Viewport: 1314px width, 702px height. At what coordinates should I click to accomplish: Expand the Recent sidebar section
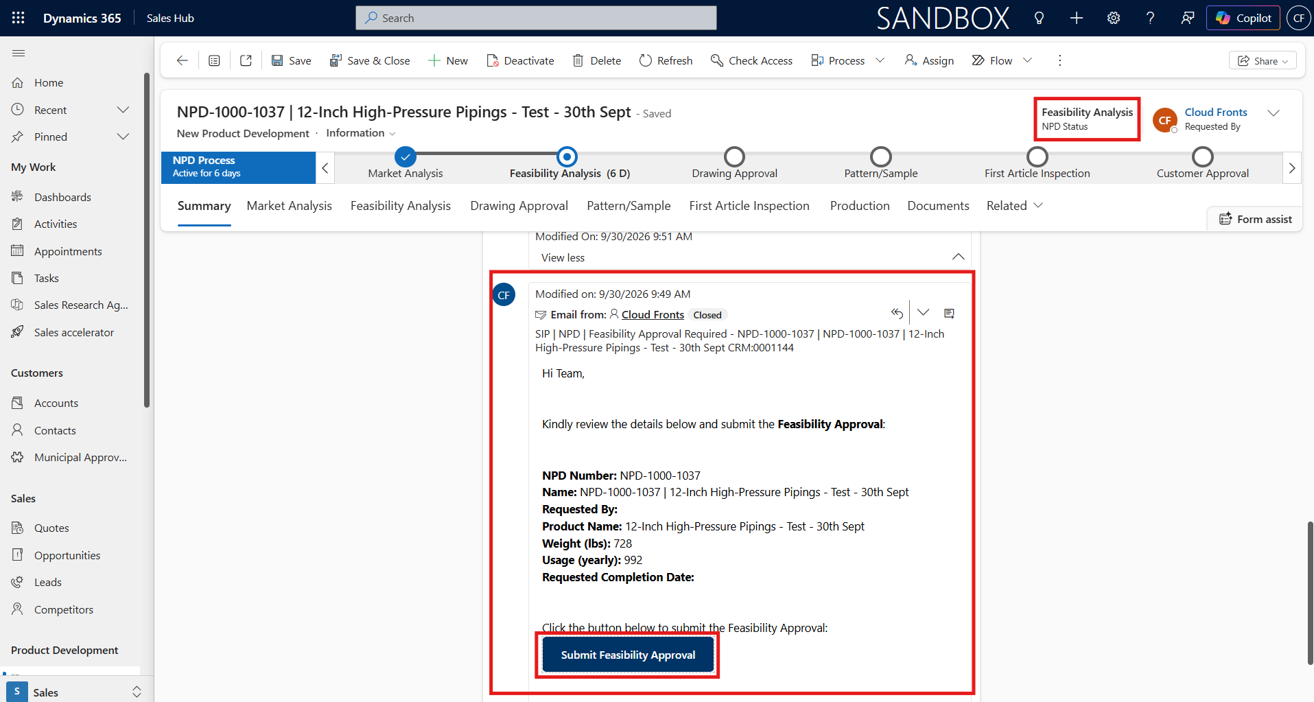click(x=123, y=110)
